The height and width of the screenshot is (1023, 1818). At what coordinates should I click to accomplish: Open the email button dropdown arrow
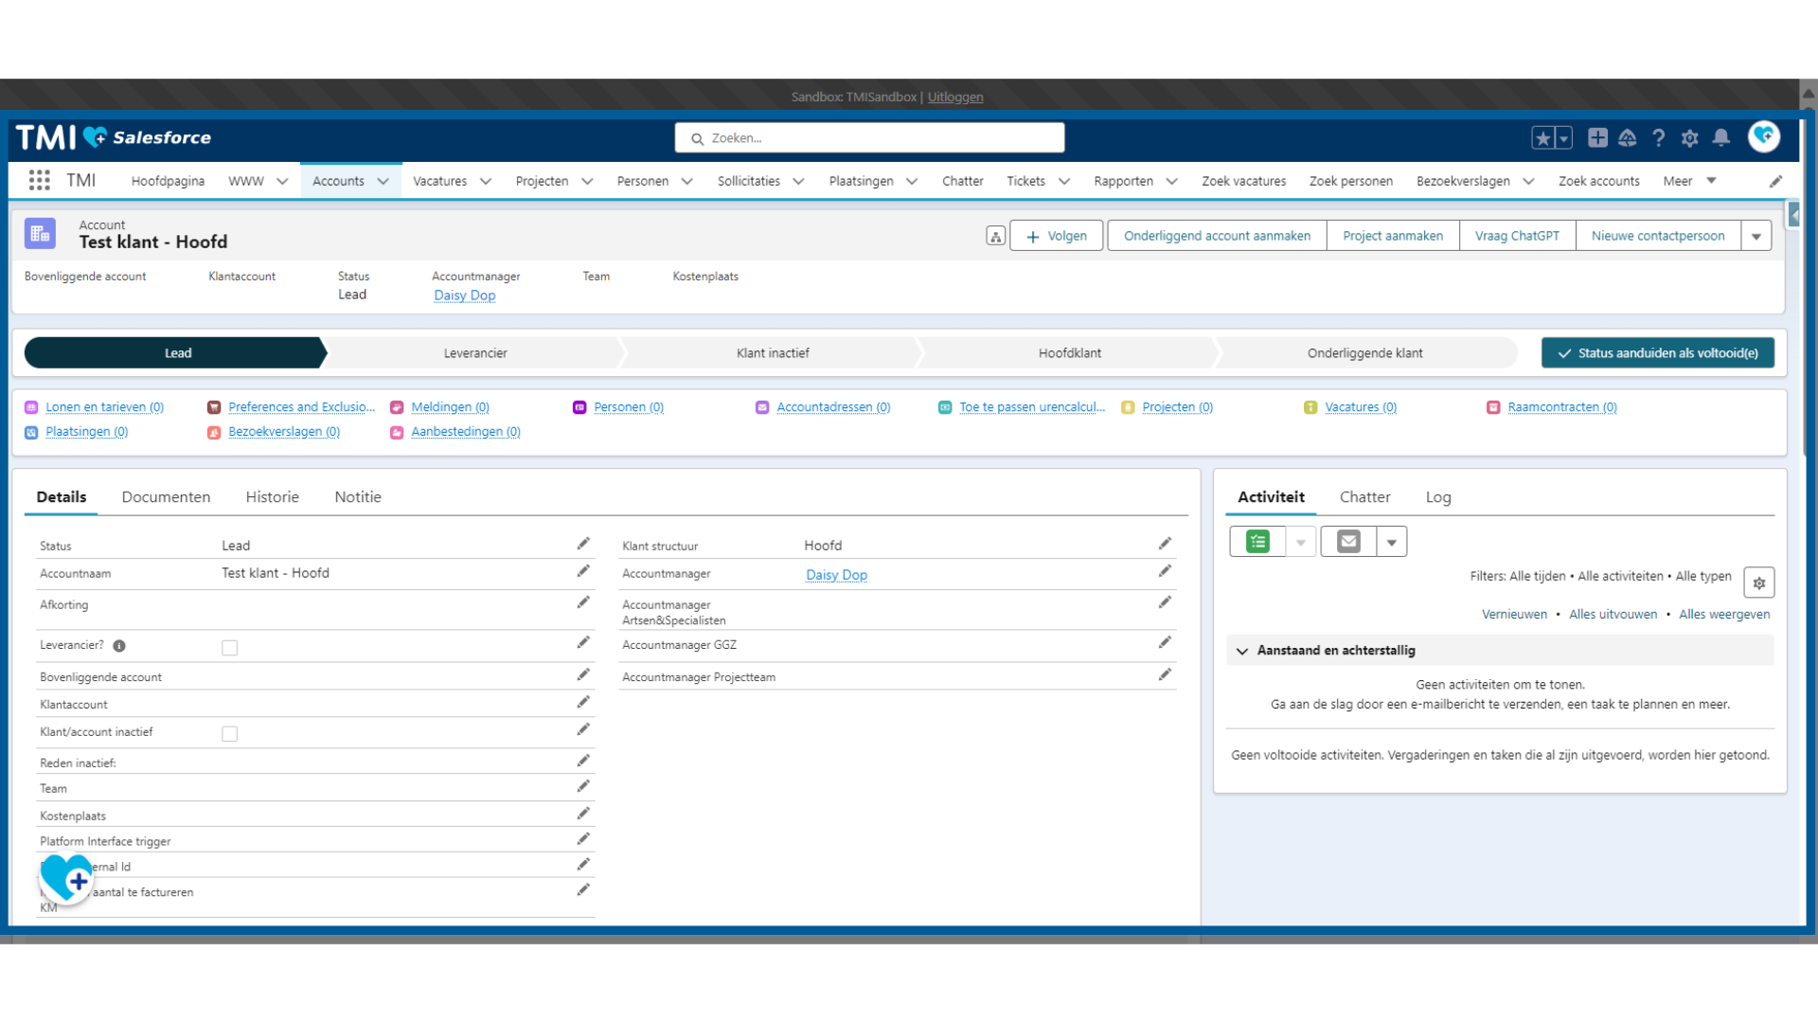(1392, 542)
